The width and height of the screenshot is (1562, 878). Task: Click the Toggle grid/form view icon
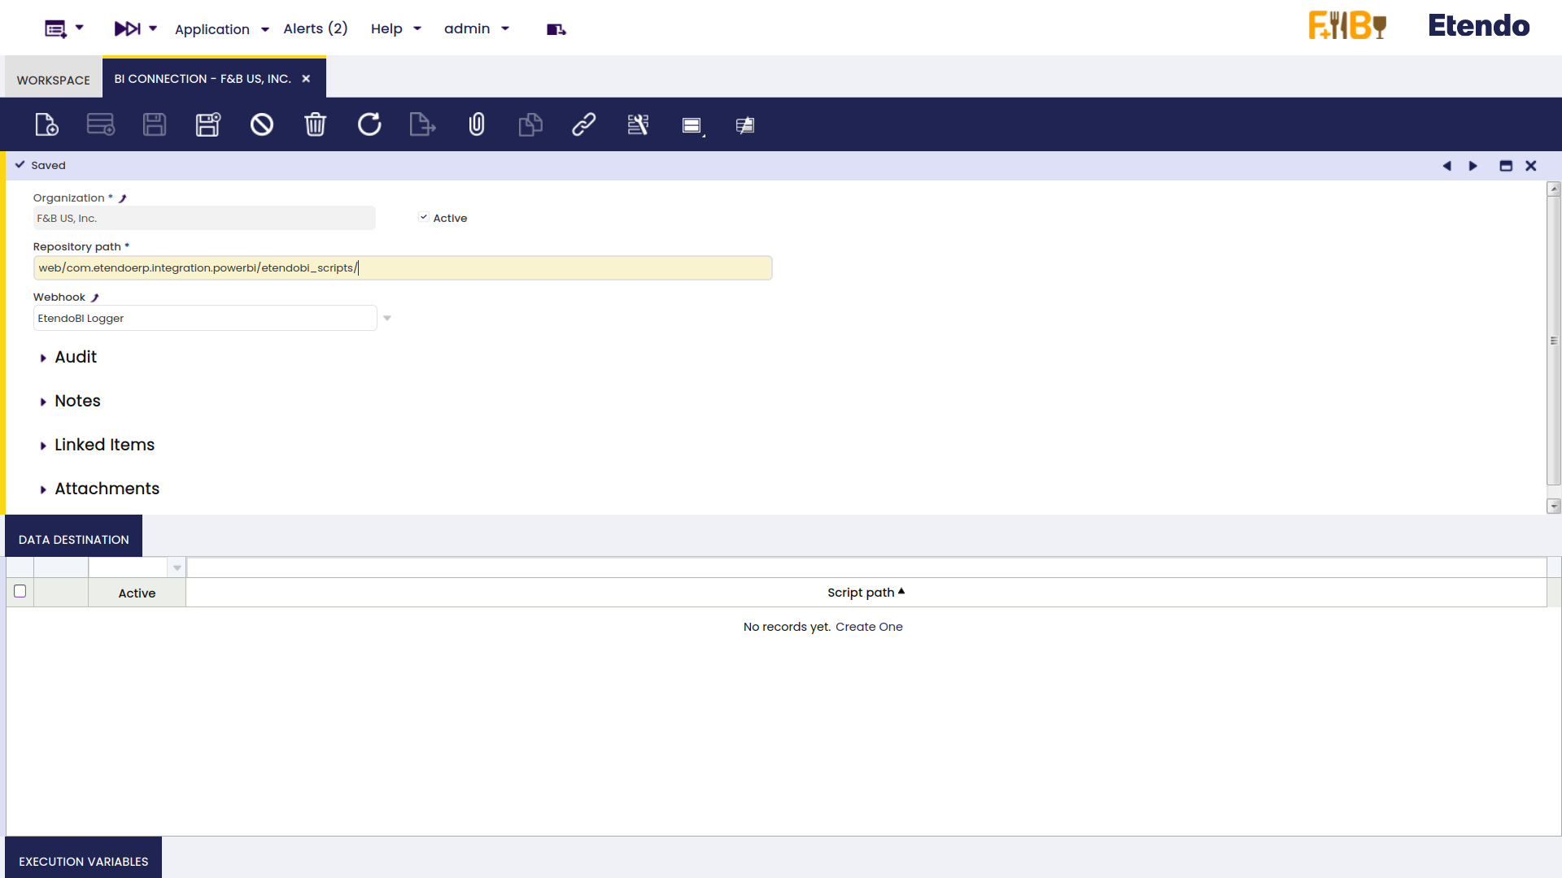[x=692, y=125]
